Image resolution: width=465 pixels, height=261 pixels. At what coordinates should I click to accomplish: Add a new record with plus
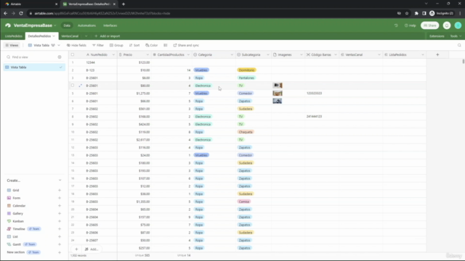(76, 249)
